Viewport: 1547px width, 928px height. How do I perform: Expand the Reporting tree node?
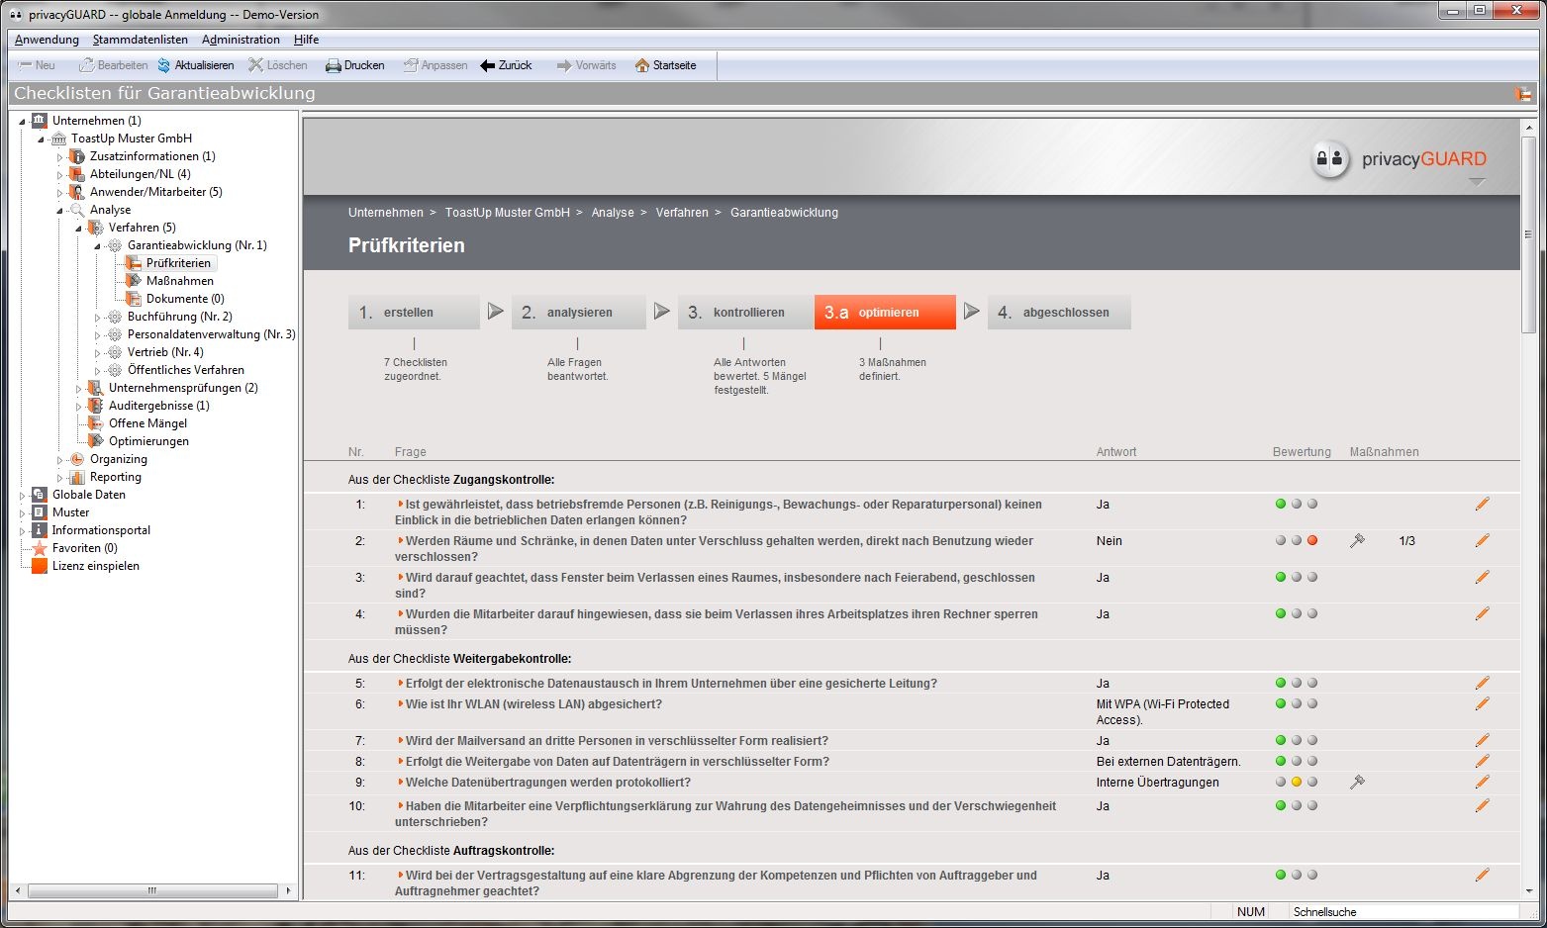click(x=59, y=478)
